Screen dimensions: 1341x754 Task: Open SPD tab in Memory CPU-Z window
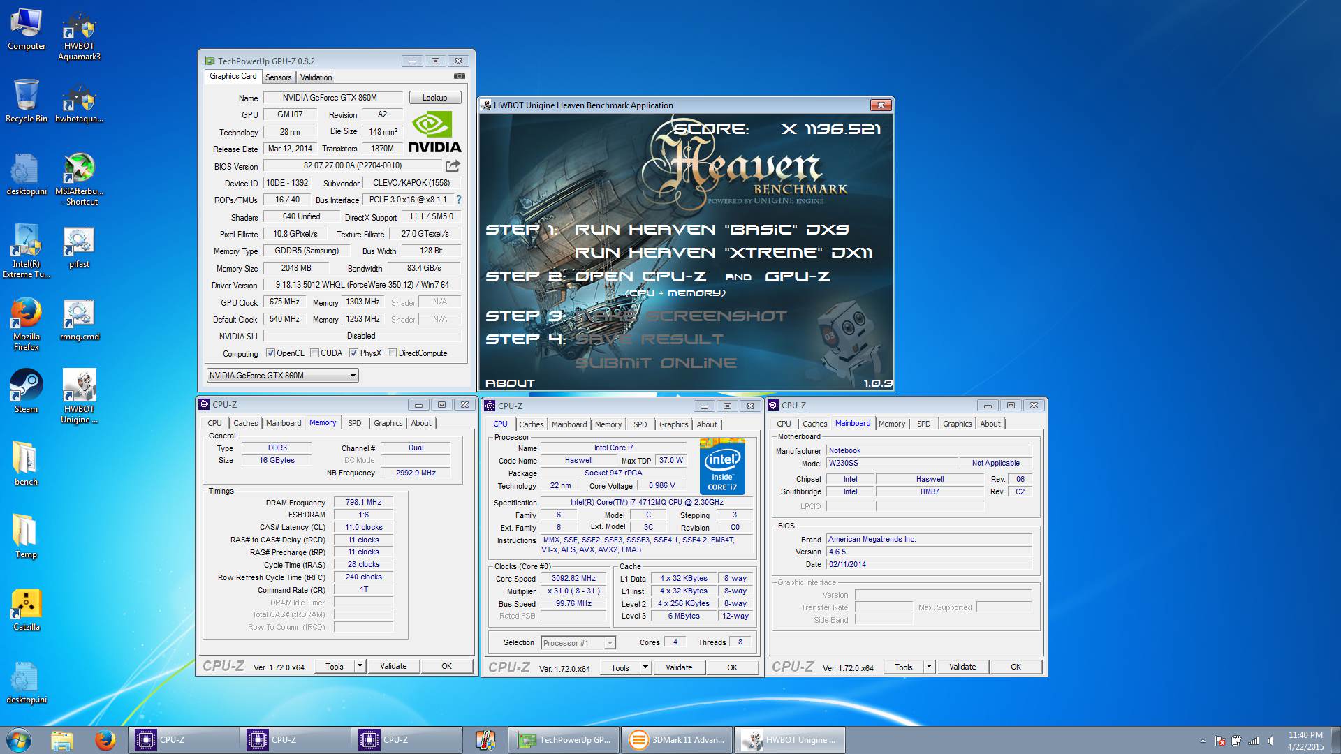355,423
